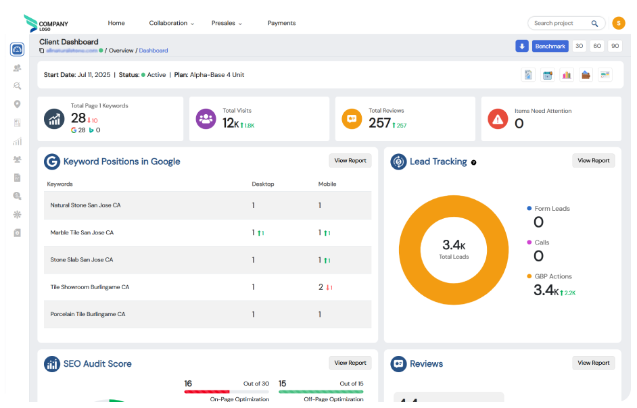Image resolution: width=637 pixels, height=408 pixels.
Task: Click the colorful bar chart icon
Action: tap(567, 75)
